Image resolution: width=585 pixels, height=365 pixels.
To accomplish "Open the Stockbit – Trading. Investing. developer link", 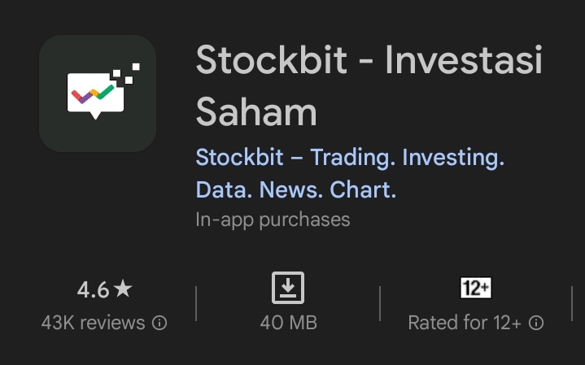I will pos(350,157).
